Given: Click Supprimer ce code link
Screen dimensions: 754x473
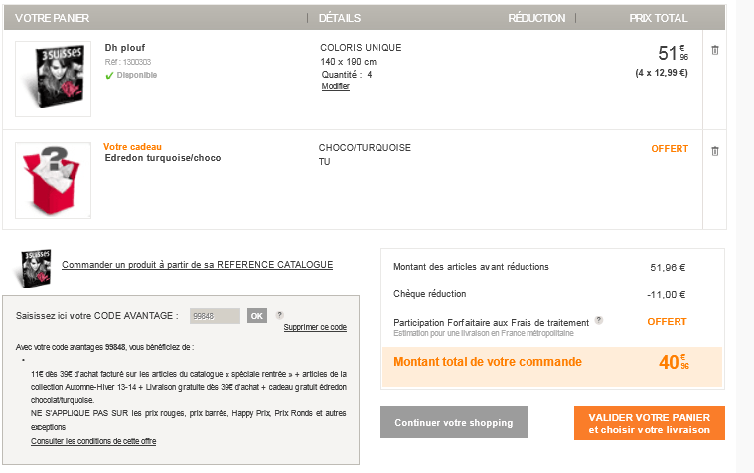Looking at the screenshot, I should tap(314, 327).
